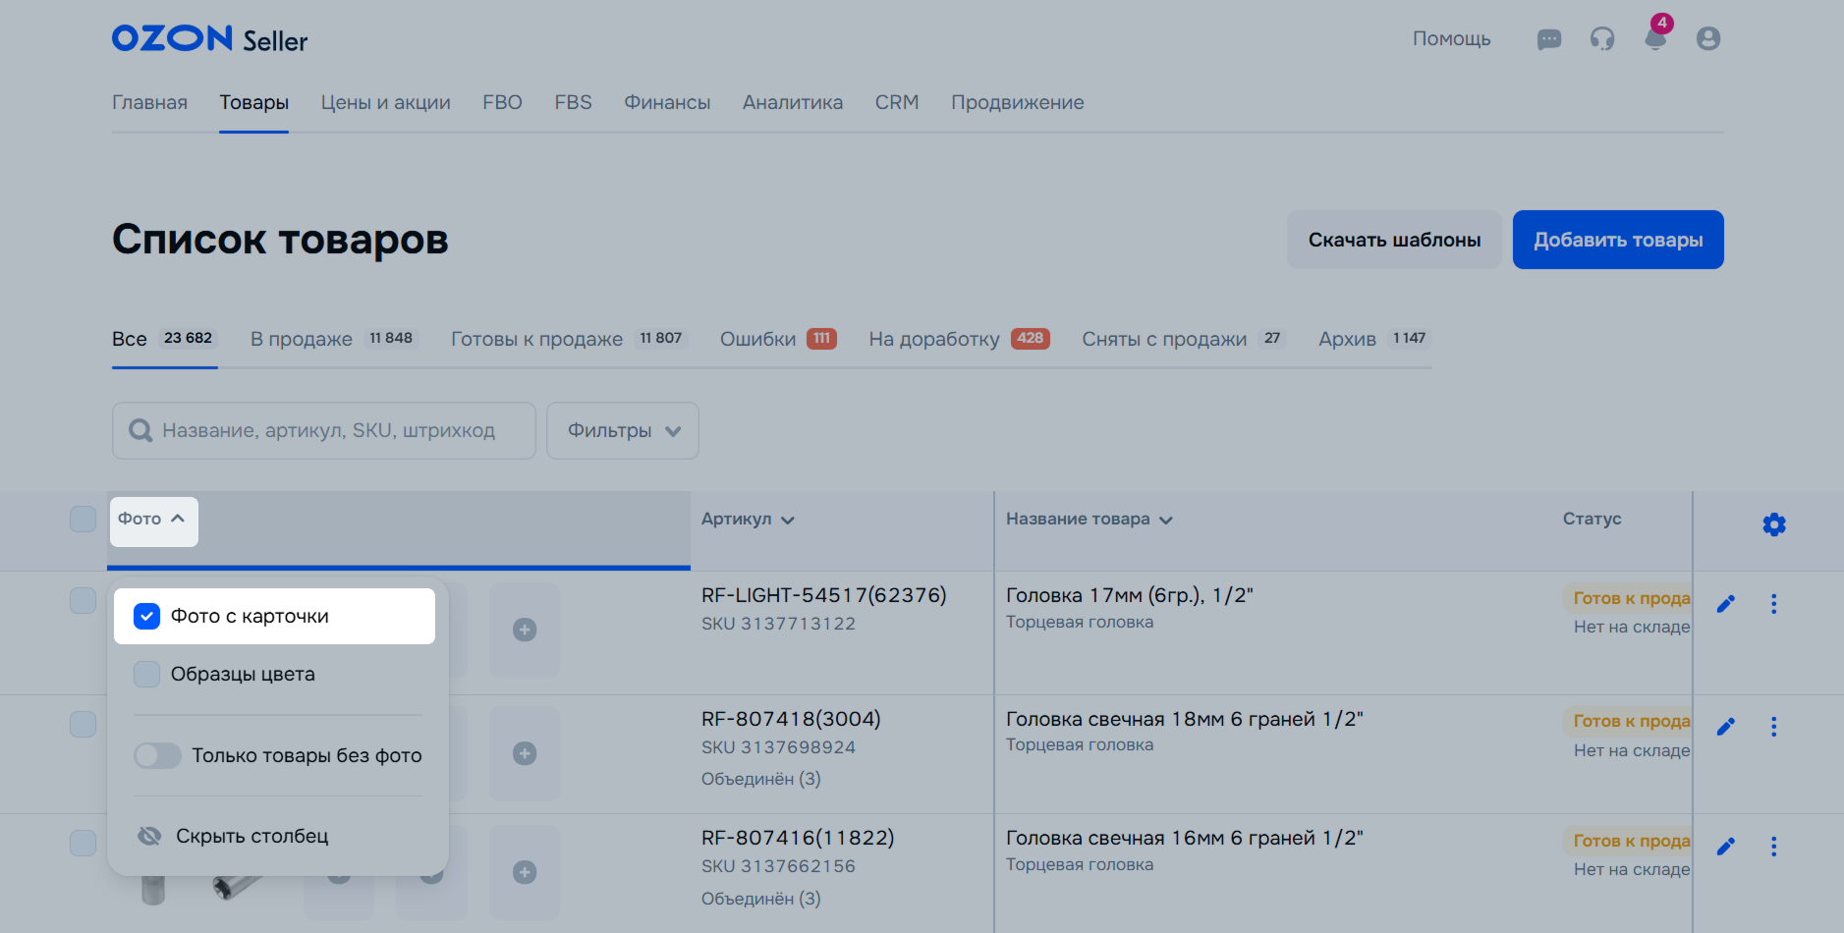Enable the "Образцы цвета" checkbox
The image size is (1844, 933).
[146, 675]
